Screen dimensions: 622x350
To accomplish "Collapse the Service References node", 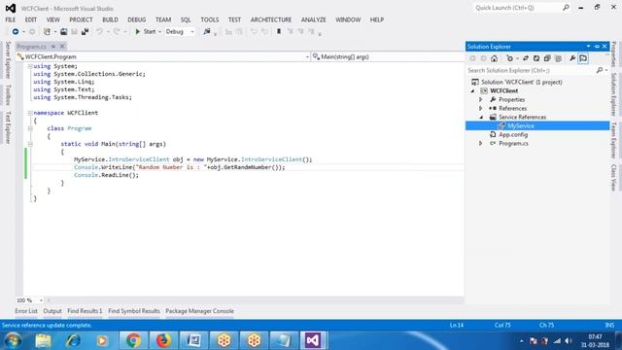I will tap(481, 117).
